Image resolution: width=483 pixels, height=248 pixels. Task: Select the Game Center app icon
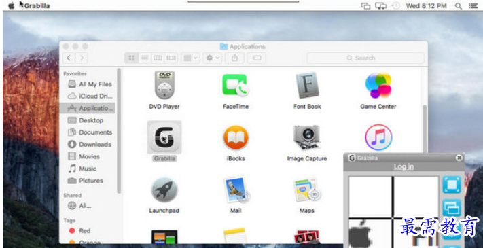pyautogui.click(x=378, y=86)
